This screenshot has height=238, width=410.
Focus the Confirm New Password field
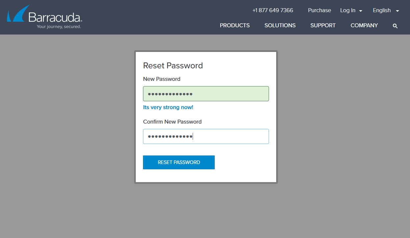click(206, 136)
